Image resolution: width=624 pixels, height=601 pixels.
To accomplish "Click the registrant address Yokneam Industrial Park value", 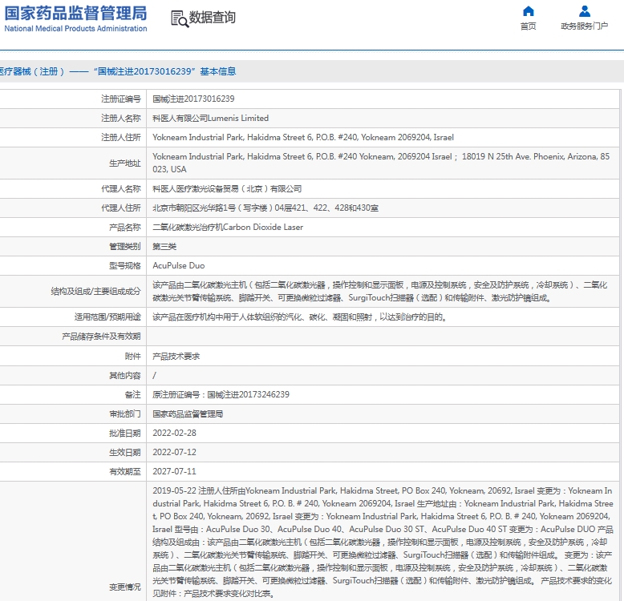I will (303, 137).
